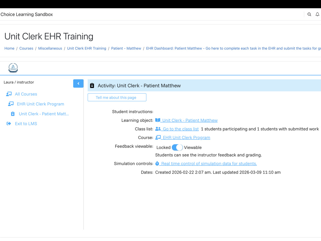Image resolution: width=321 pixels, height=241 pixels.
Task: Click the Simulation controls label
Action: pyautogui.click(x=134, y=164)
